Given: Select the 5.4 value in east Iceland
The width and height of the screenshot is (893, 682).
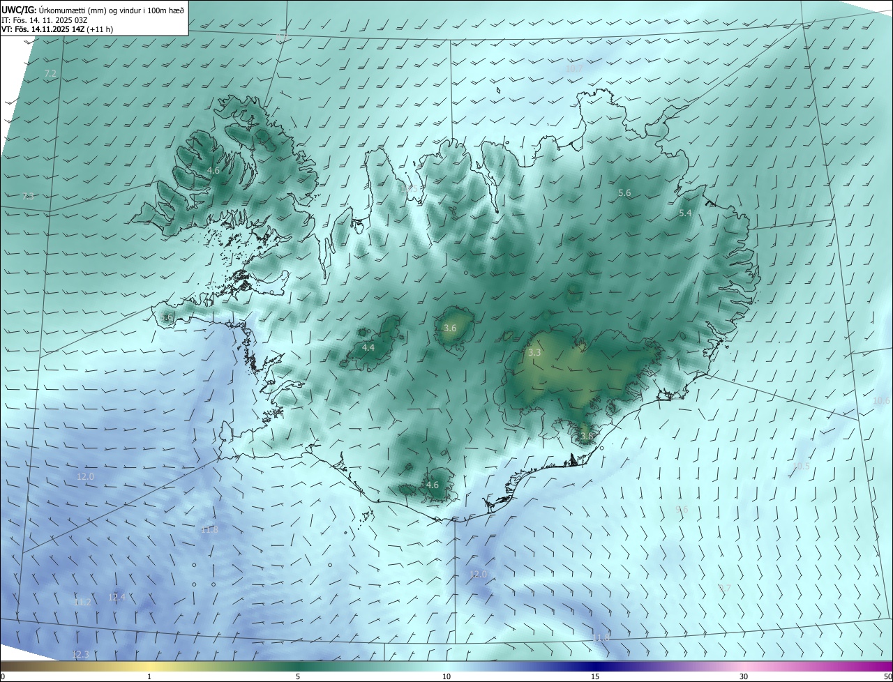Looking at the screenshot, I should click(685, 213).
